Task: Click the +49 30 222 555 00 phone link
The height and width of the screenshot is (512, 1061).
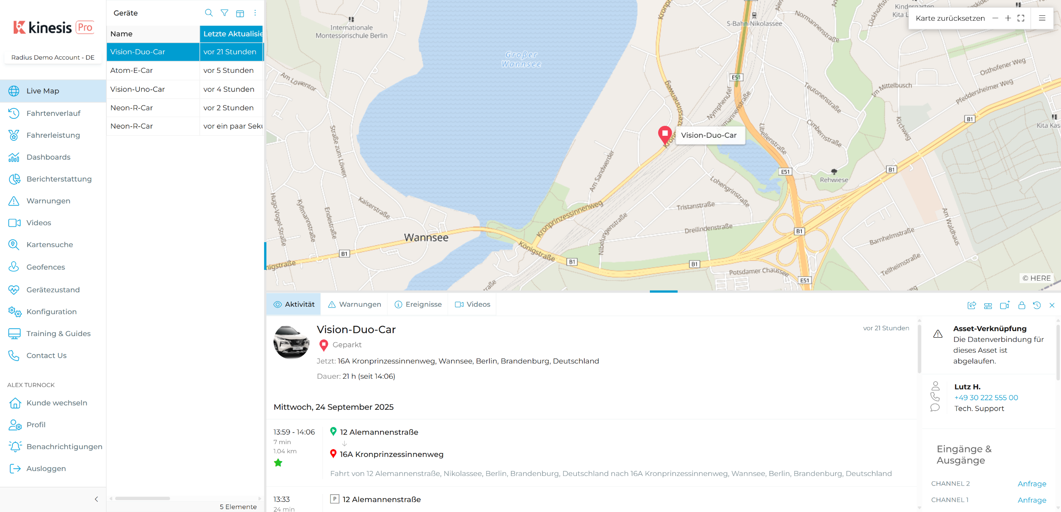Action: pyautogui.click(x=986, y=397)
